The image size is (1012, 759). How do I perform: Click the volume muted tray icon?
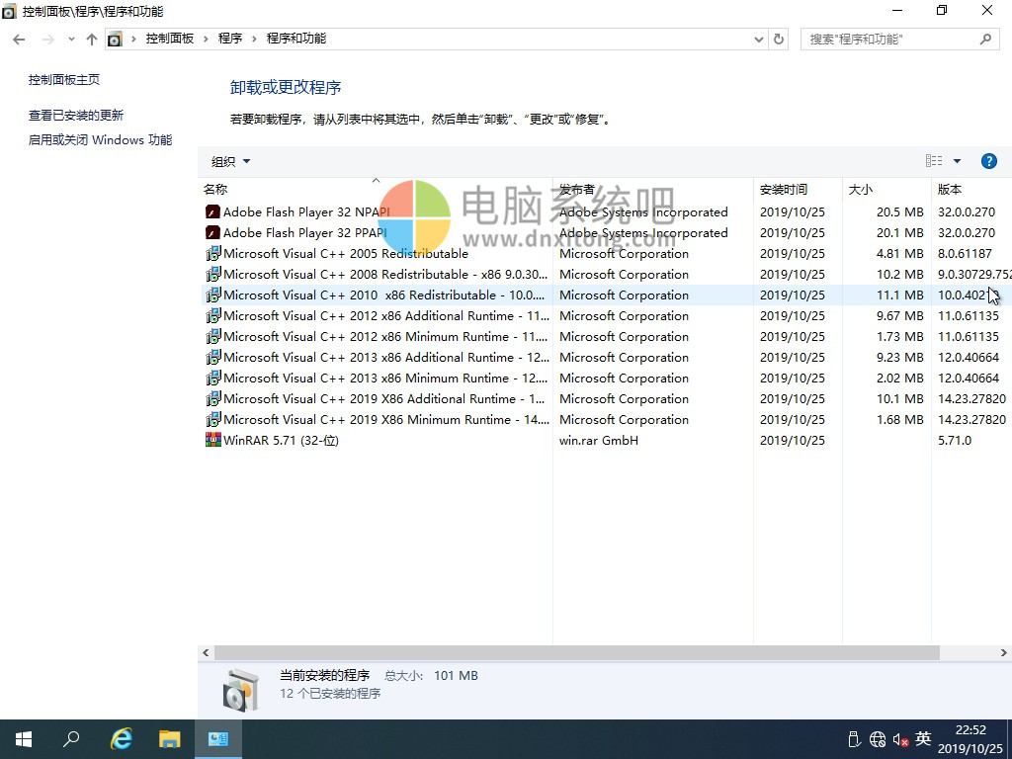tap(900, 739)
